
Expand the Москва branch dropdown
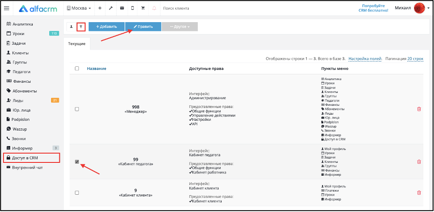point(79,8)
